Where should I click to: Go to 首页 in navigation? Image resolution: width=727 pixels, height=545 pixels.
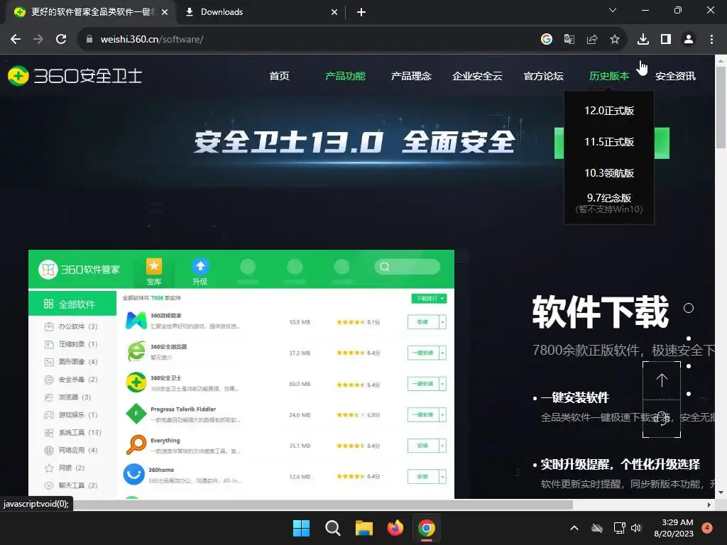pyautogui.click(x=279, y=76)
